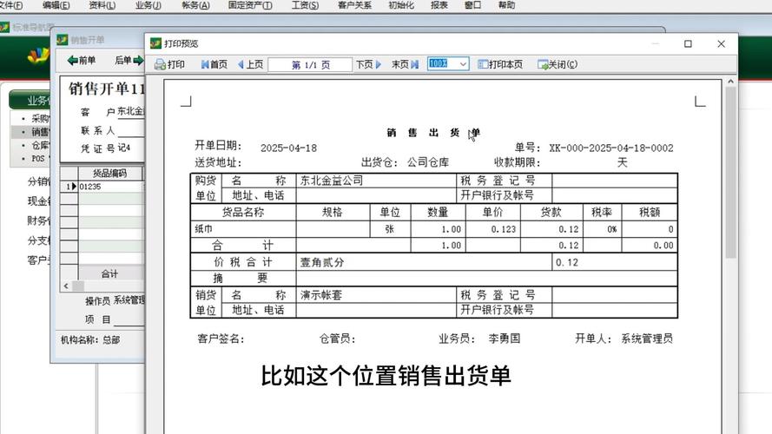
Task: Open the 业务(J) menu
Action: click(148, 5)
